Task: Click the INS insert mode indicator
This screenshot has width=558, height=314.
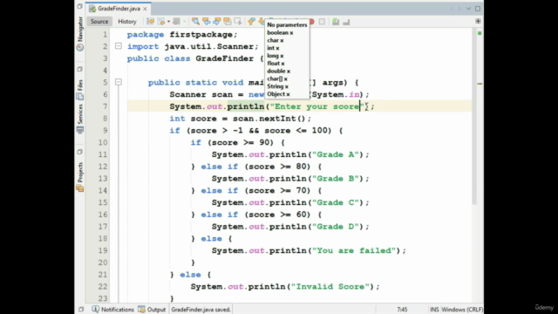Action: 434,310
